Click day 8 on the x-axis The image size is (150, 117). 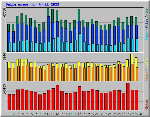(x=40, y=114)
